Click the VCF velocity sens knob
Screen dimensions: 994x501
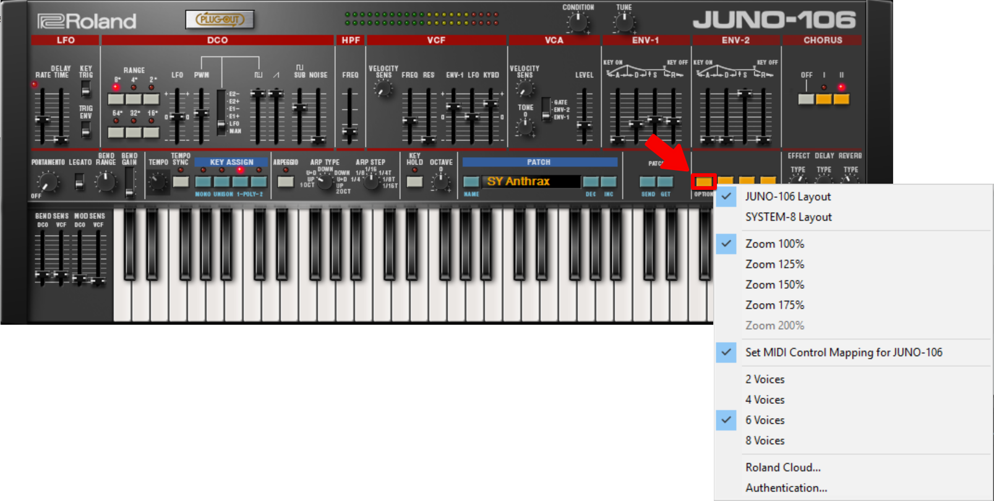point(383,90)
